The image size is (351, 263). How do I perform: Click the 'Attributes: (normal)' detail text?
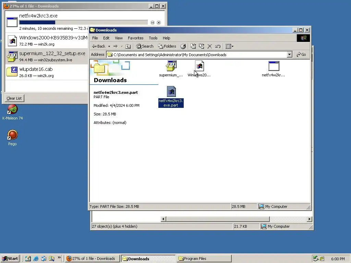click(x=110, y=123)
